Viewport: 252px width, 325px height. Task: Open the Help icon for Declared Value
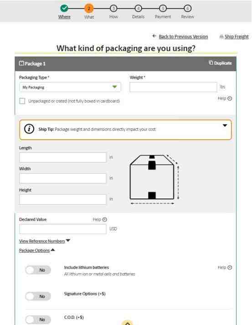point(105,219)
